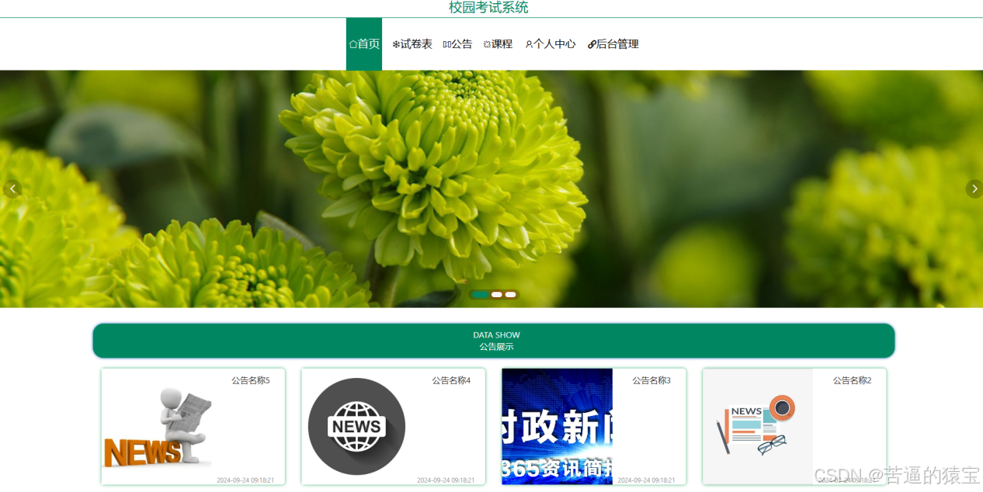The image size is (983, 492).
Task: Show the next banner slide
Action: 974,189
